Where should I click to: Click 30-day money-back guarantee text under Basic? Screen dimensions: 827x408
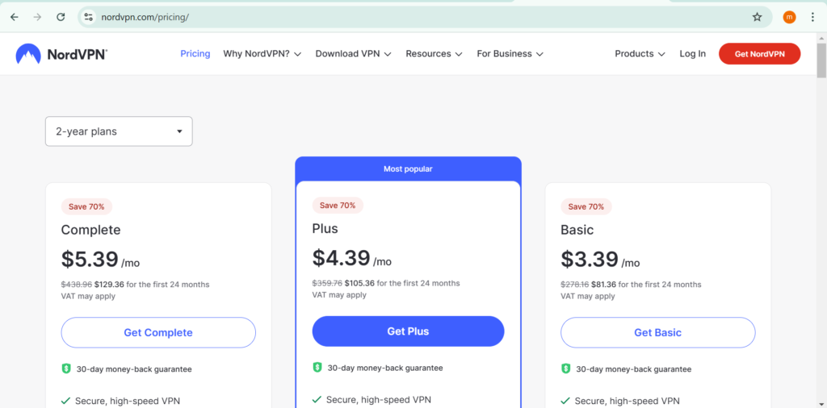click(x=633, y=369)
